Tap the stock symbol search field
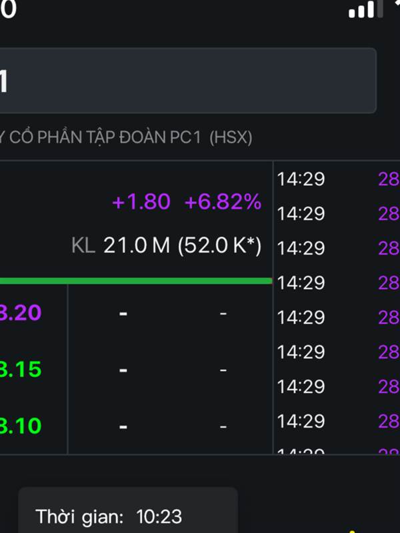 tap(187, 81)
